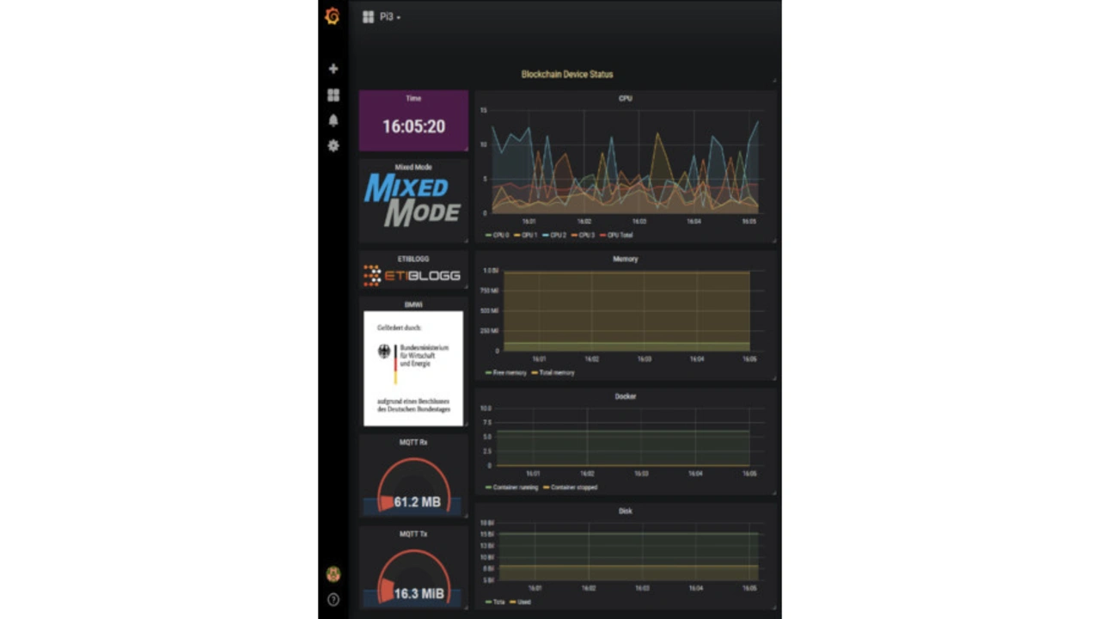Open the Pi3 dashboard picker dropdown
The height and width of the screenshot is (619, 1100).
(x=390, y=16)
